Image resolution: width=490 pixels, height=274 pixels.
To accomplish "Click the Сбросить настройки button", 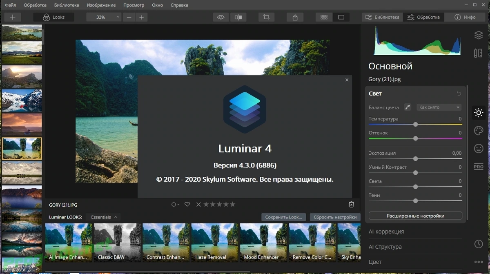I will pos(335,217).
